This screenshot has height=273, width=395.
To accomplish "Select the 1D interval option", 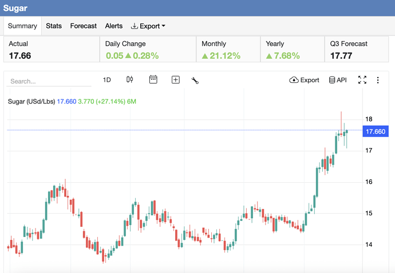I will (107, 80).
